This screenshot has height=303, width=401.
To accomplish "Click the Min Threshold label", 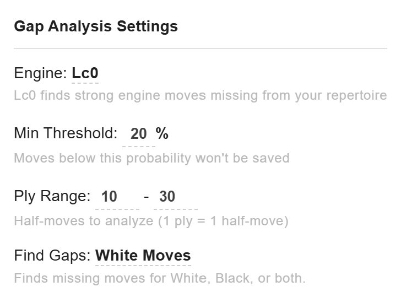I will 66,134.
